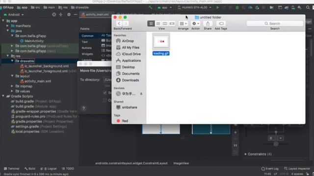Hide the project panel with minus icon
Image resolution: width=314 pixels, height=176 pixels.
[x=75, y=15]
